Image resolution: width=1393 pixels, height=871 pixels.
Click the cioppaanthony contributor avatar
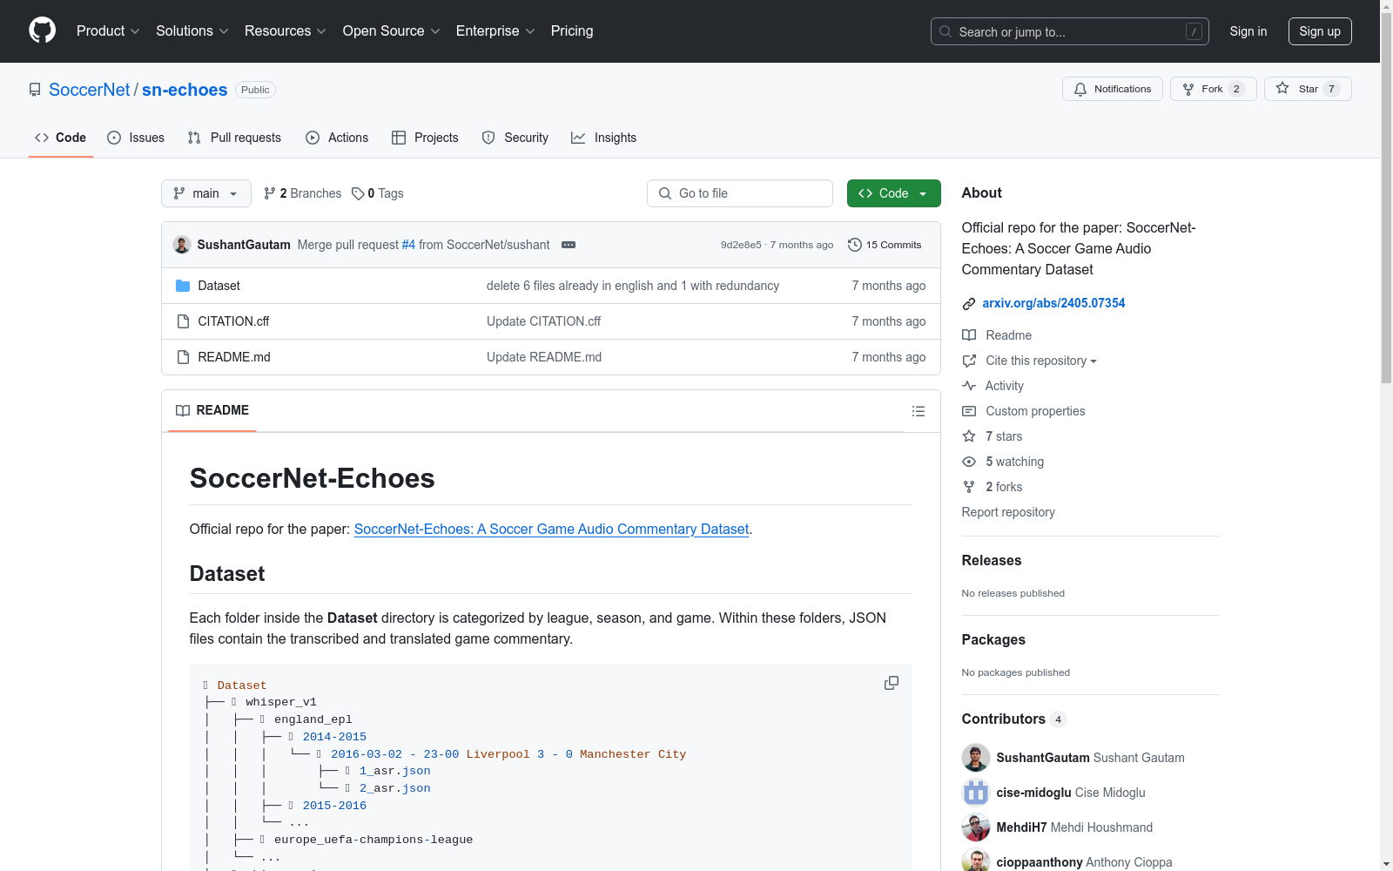pos(976,861)
